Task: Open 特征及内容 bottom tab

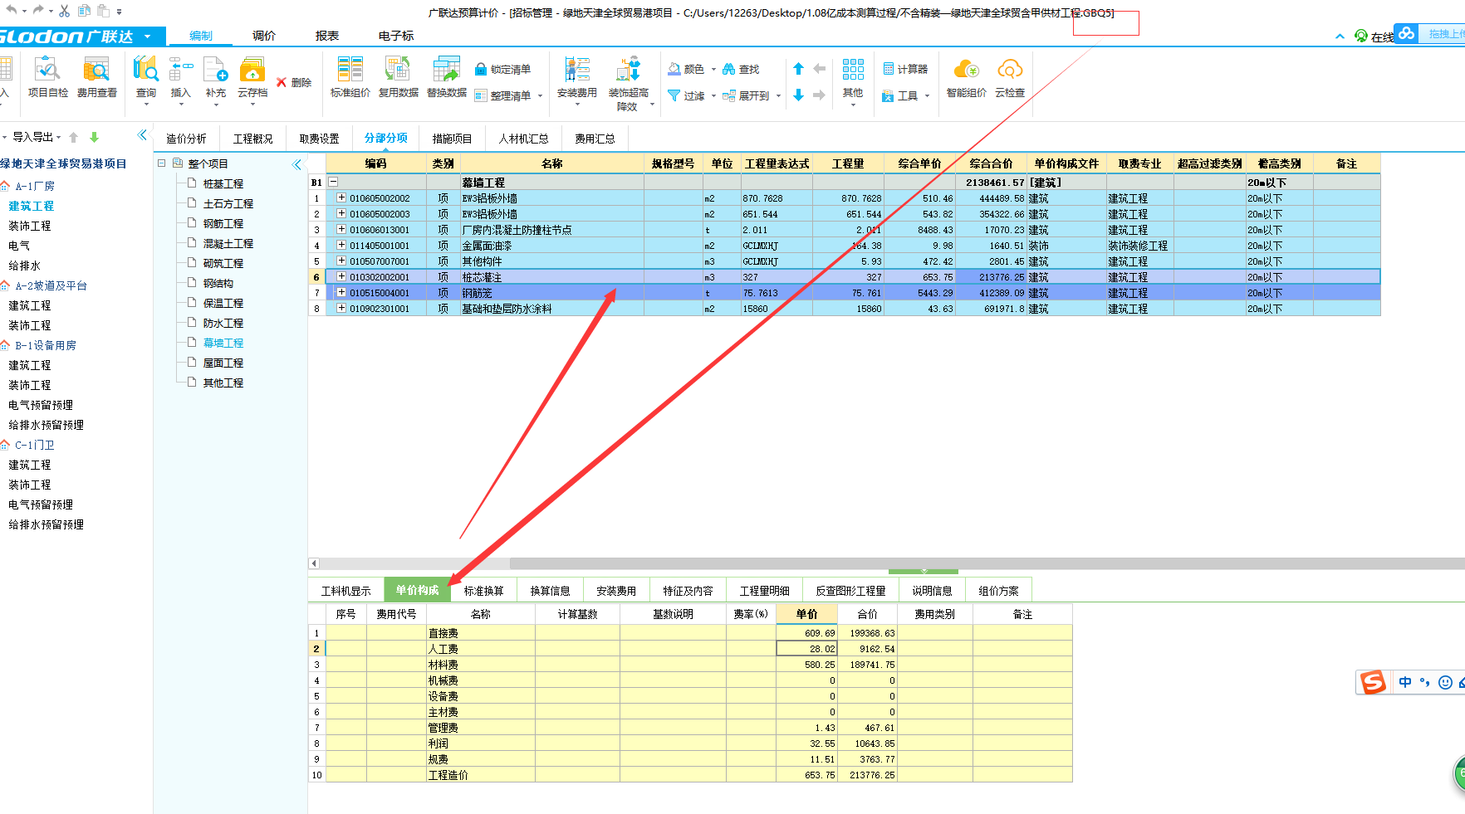Action: click(688, 591)
